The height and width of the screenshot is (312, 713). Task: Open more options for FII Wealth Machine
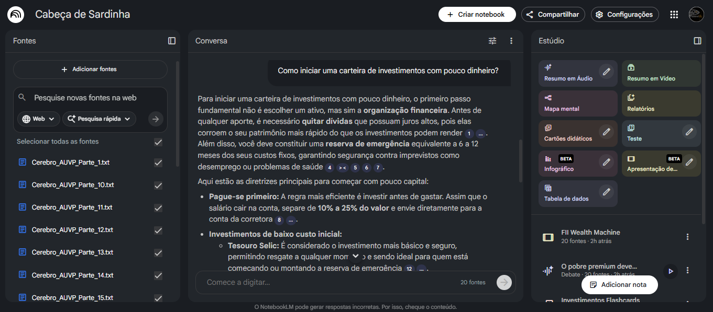[688, 237]
